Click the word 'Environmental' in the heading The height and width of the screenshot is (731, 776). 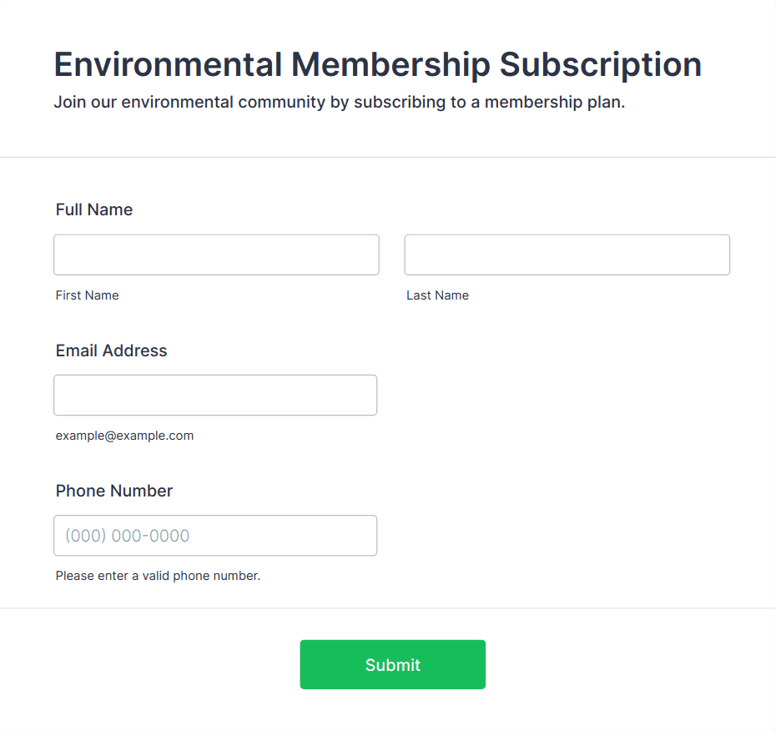click(x=167, y=65)
